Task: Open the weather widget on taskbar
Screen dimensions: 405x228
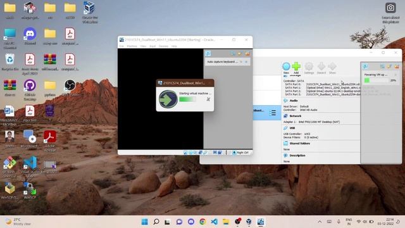Action: (18, 222)
